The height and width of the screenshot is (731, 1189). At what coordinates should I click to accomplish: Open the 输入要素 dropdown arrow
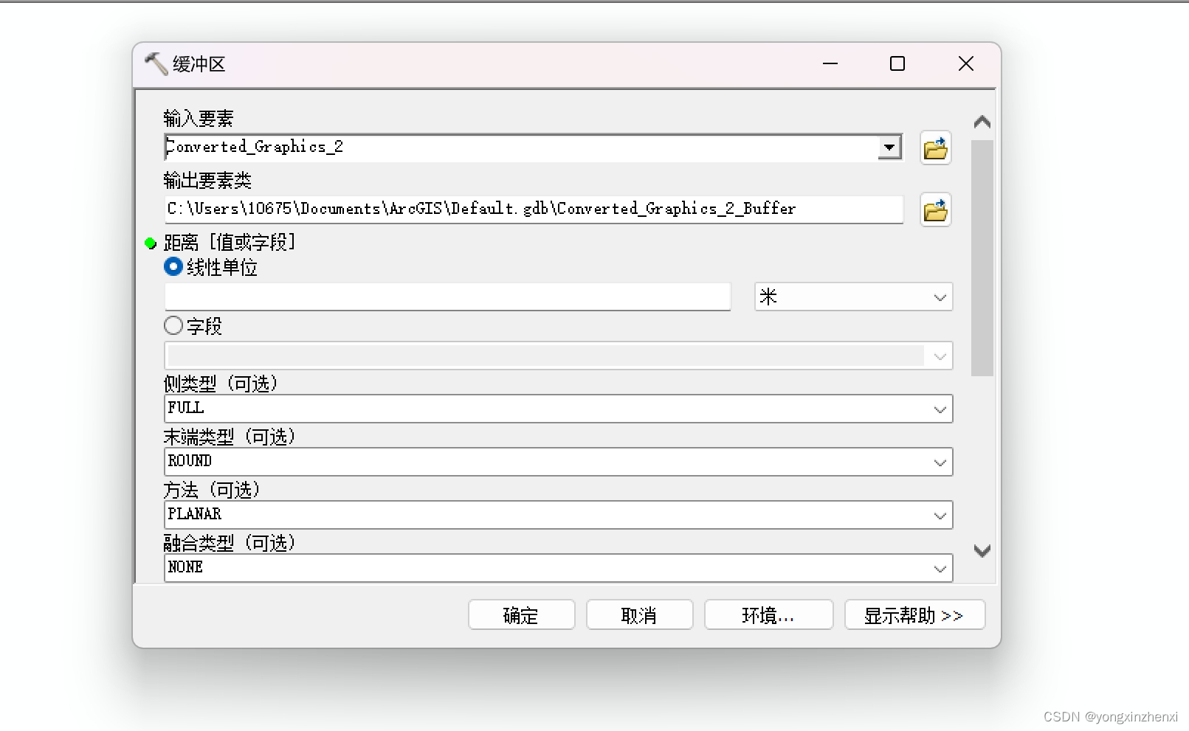pos(889,148)
